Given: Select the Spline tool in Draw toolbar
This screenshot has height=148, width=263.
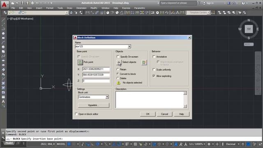Looking at the screenshot, I should (3, 56).
